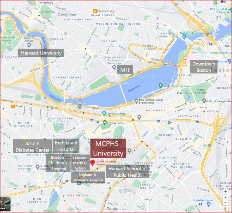Click the red MCPHS University location pin
Image resolution: width=232 pixels, height=213 pixels.
coord(92,163)
